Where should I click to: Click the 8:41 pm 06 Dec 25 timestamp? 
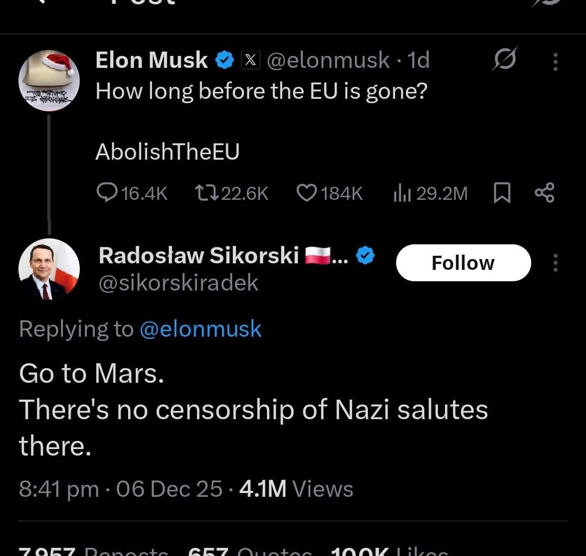point(120,489)
